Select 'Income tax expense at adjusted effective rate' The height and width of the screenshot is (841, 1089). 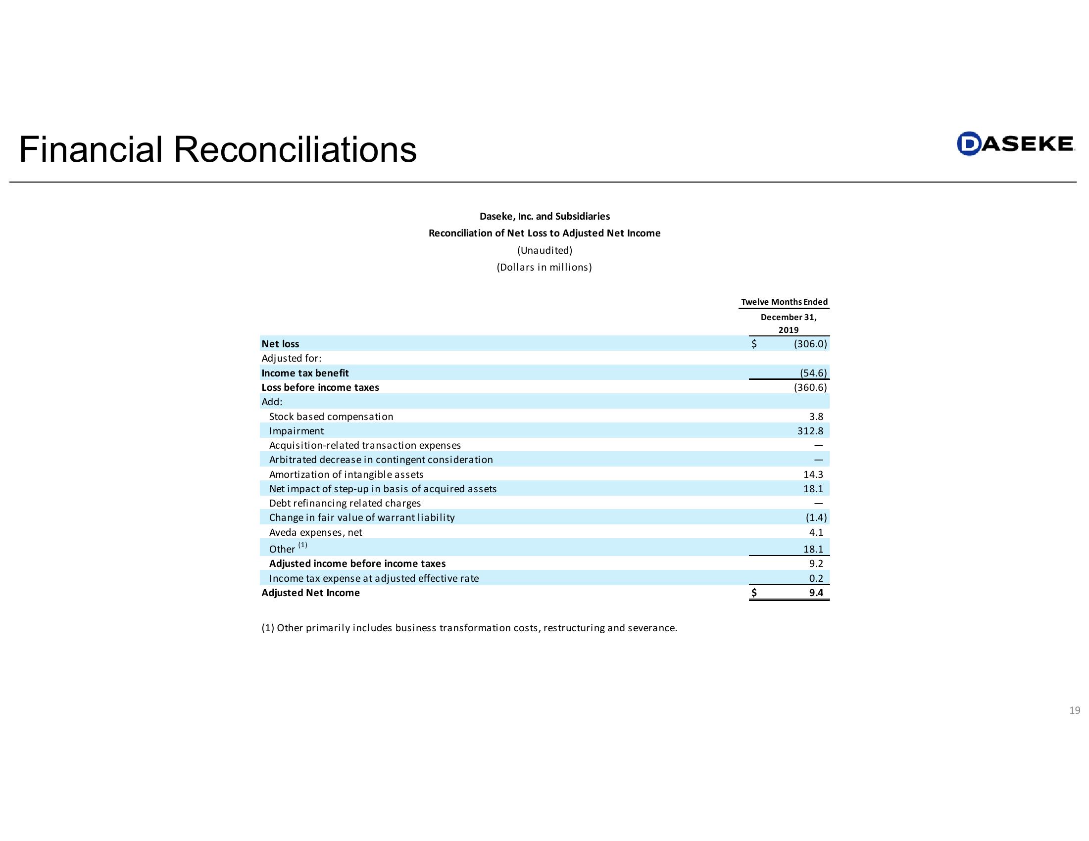pos(374,578)
